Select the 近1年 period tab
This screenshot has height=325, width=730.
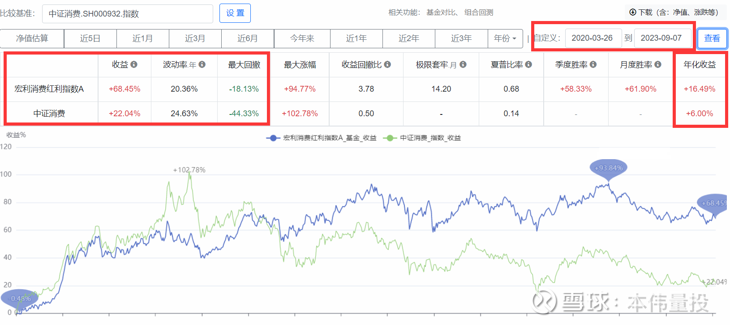(x=356, y=38)
